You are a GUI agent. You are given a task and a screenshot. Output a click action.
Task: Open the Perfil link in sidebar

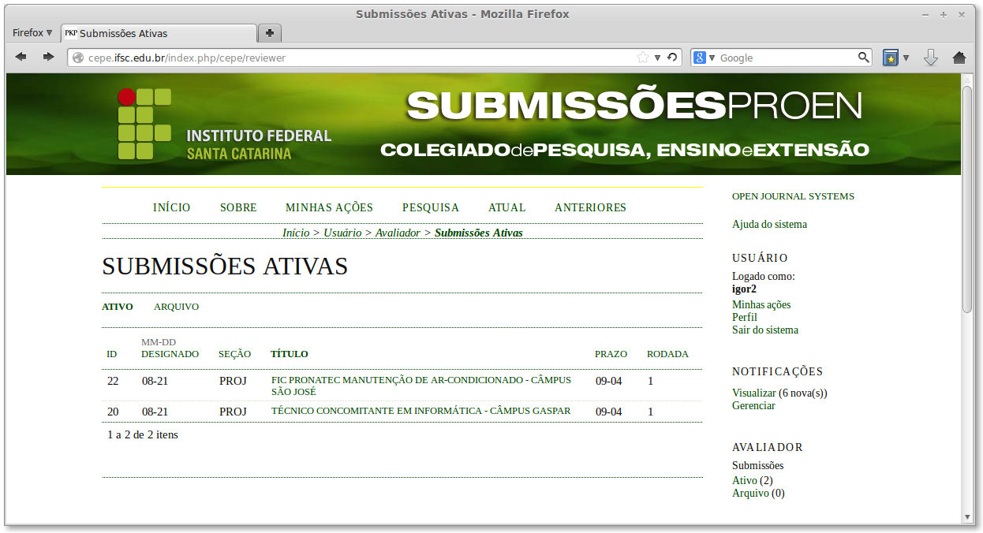tap(745, 317)
